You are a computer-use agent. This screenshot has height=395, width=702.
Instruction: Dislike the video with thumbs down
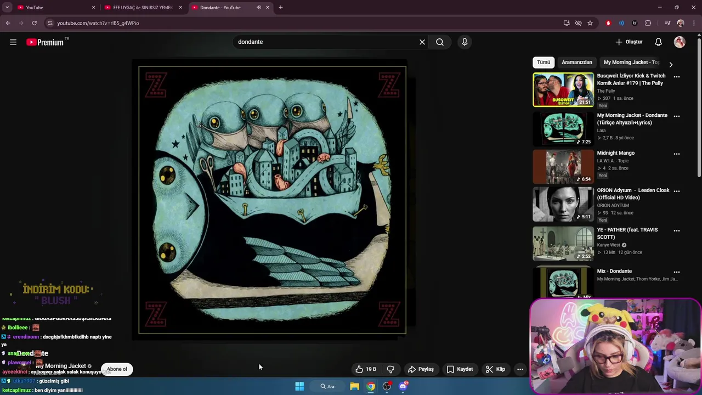click(x=390, y=369)
